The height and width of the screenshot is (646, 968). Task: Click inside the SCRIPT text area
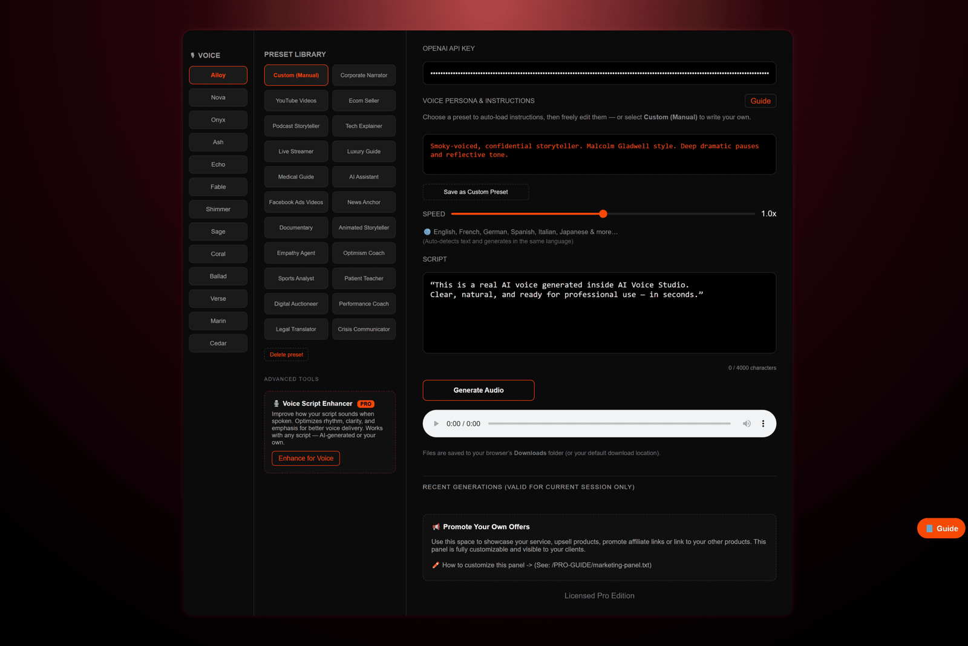tap(599, 313)
